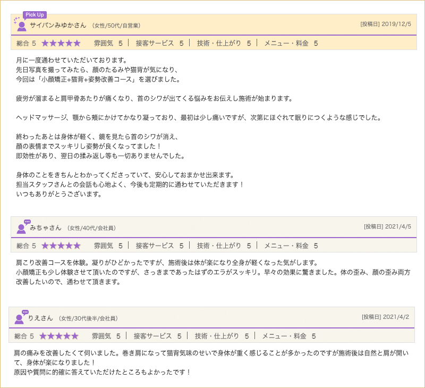Click the five-star rating in みちゃさん's review

coord(61,246)
